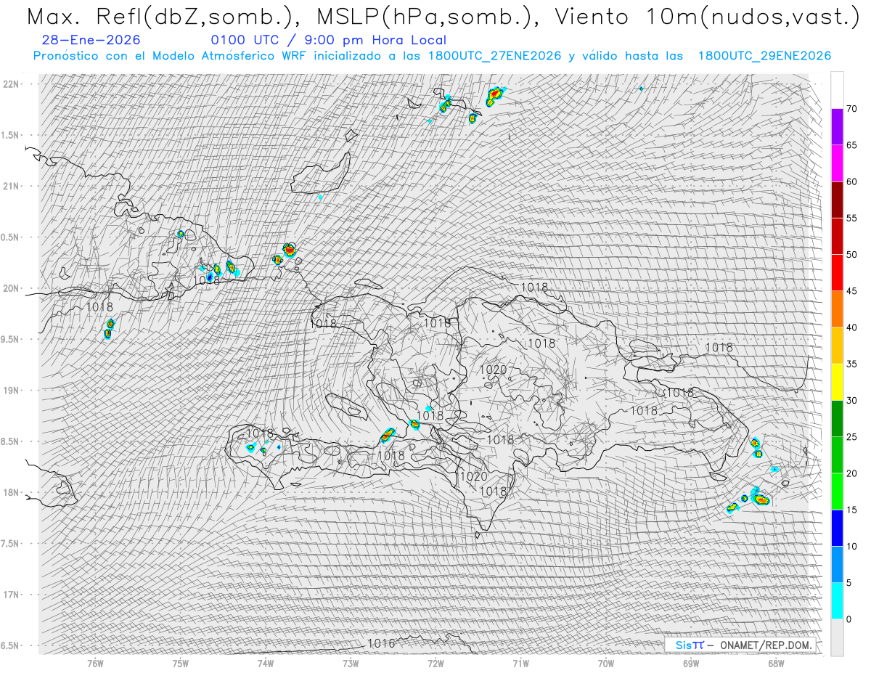The height and width of the screenshot is (673, 871).
Task: Click the '18N' latitude label
Action: pyautogui.click(x=11, y=493)
